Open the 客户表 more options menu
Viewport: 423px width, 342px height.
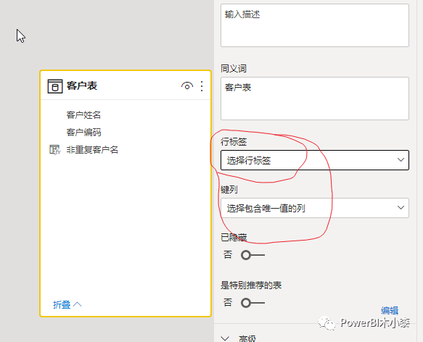(x=202, y=86)
